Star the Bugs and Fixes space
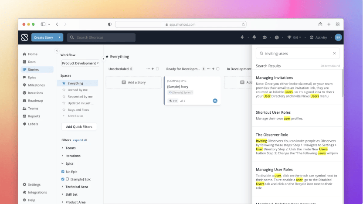 [64, 110]
